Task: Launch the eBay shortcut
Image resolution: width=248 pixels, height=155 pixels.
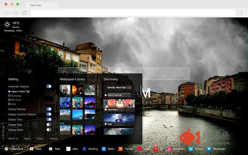Action: (68, 149)
